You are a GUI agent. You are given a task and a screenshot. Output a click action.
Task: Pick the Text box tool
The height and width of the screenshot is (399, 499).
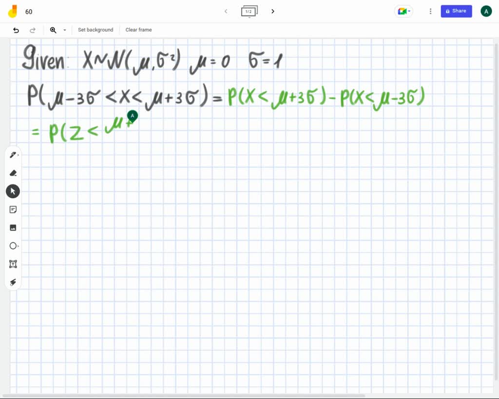click(13, 264)
